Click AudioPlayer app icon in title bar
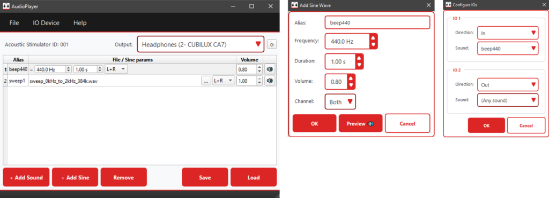The width and height of the screenshot is (549, 198). coord(6,6)
